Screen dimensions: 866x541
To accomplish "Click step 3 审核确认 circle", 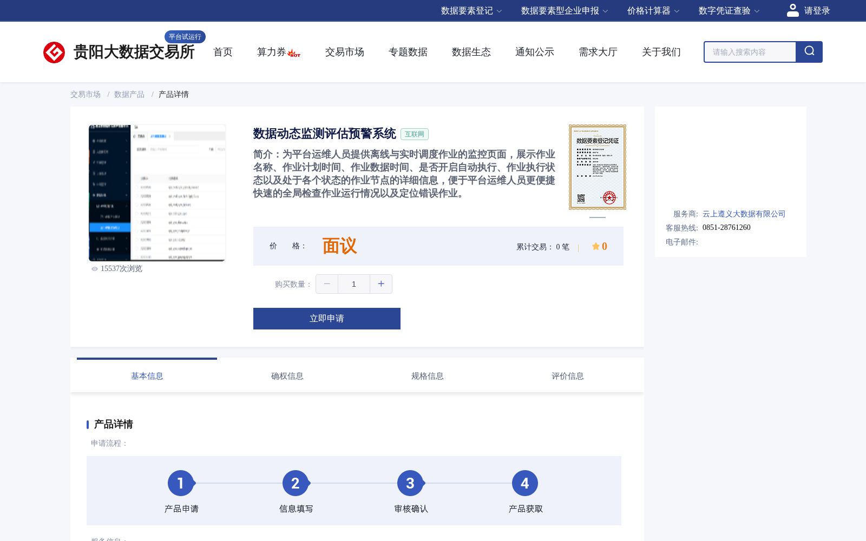I will [410, 483].
